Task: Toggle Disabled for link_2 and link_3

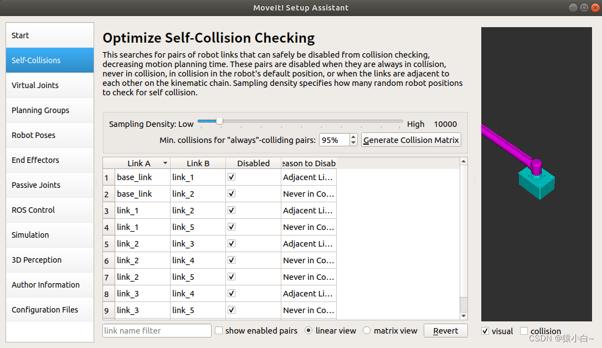Action: tap(231, 243)
